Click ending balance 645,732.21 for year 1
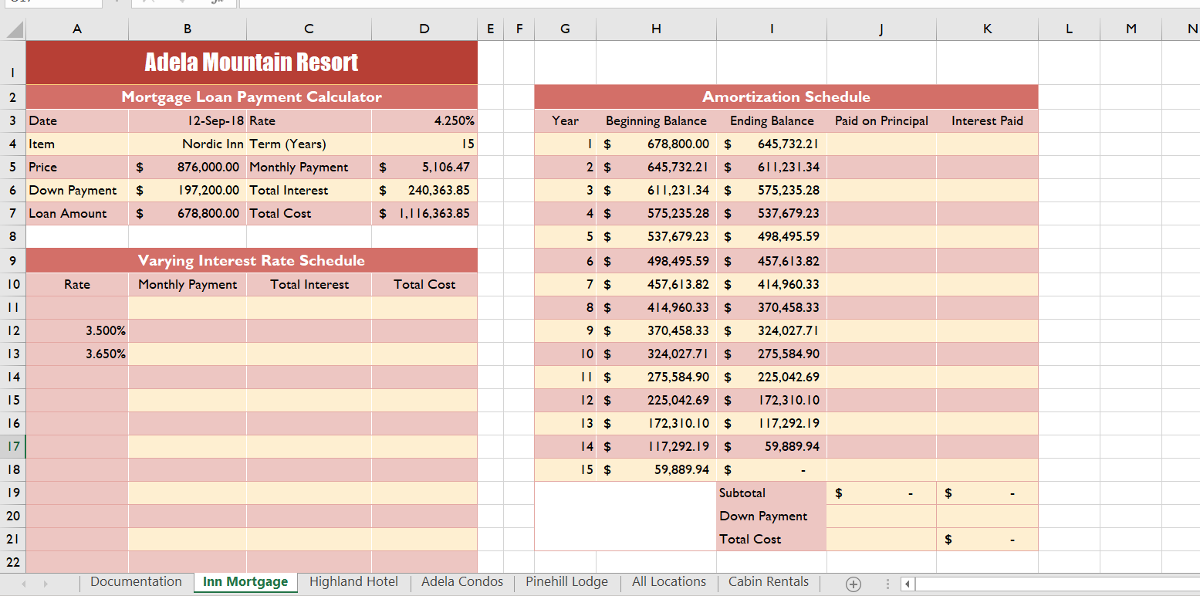The height and width of the screenshot is (596, 1200). (x=772, y=144)
